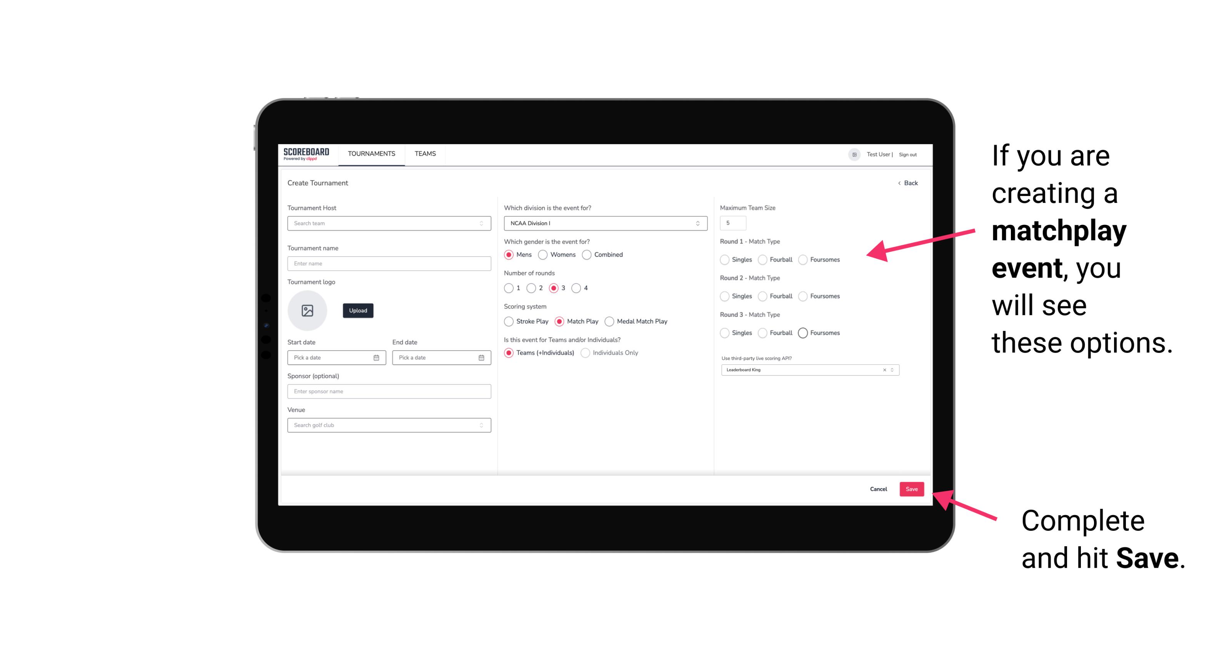Expand the third-party live scoring API dropdown

pyautogui.click(x=891, y=370)
